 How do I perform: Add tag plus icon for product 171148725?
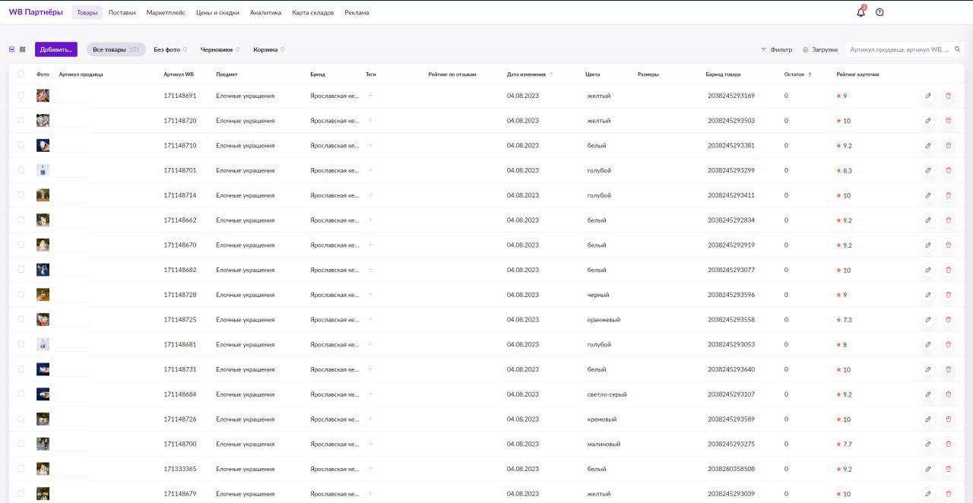point(370,319)
